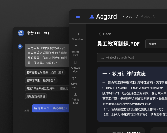The height and width of the screenshot is (133, 167).
Task: Open the Workflows folder icon
Action: click(x=76, y=46)
